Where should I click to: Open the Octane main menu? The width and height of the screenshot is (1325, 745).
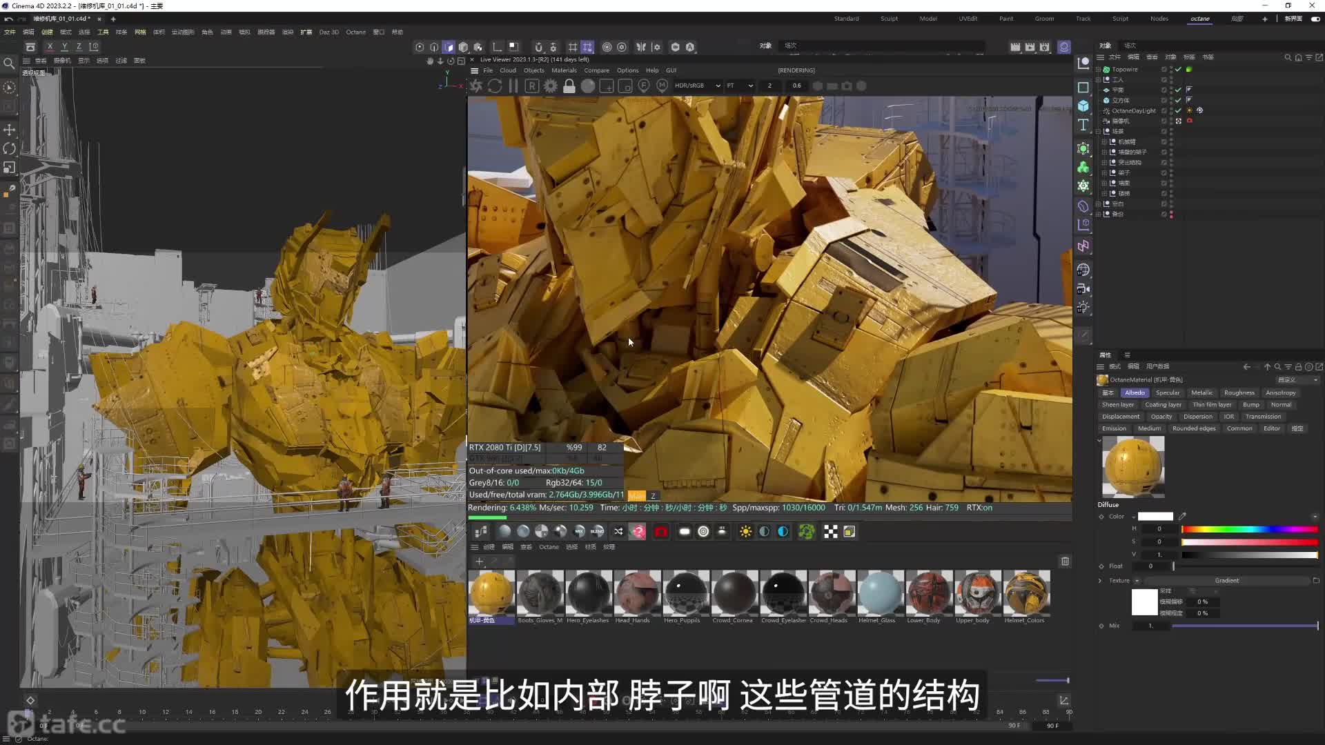[355, 32]
